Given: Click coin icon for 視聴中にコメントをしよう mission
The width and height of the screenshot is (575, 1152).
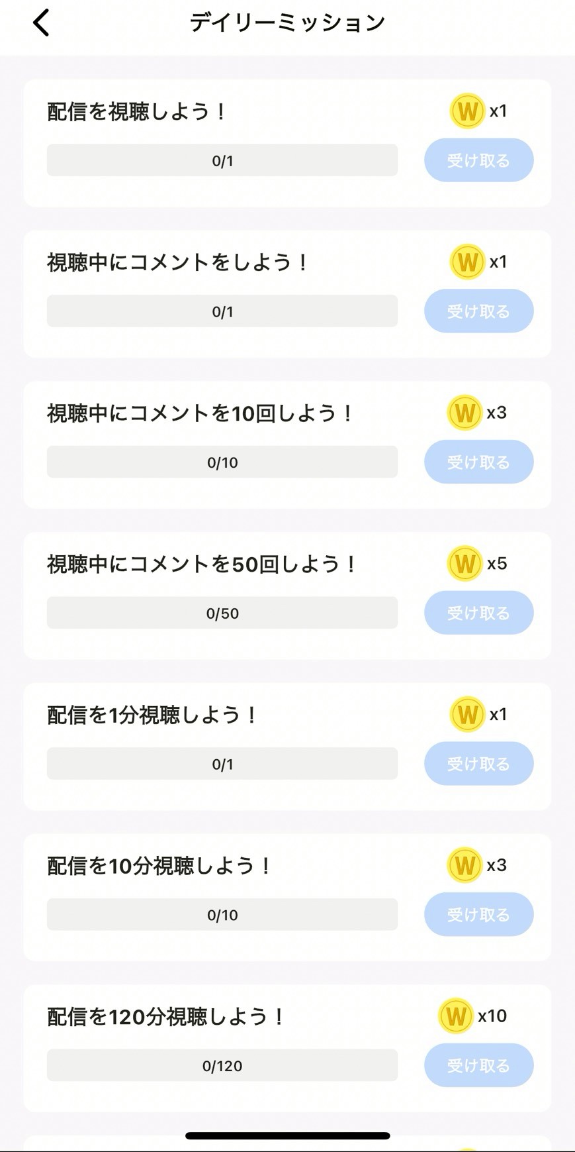Looking at the screenshot, I should click(467, 262).
